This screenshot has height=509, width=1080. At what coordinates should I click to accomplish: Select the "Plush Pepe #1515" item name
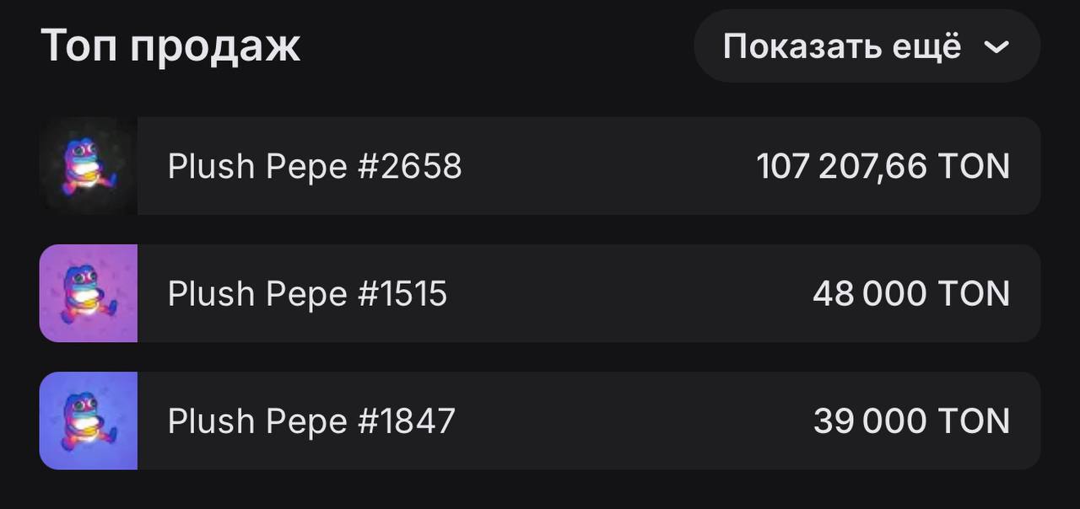(x=307, y=294)
